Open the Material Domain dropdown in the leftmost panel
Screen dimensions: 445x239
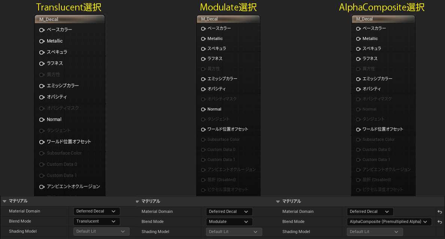click(x=96, y=211)
